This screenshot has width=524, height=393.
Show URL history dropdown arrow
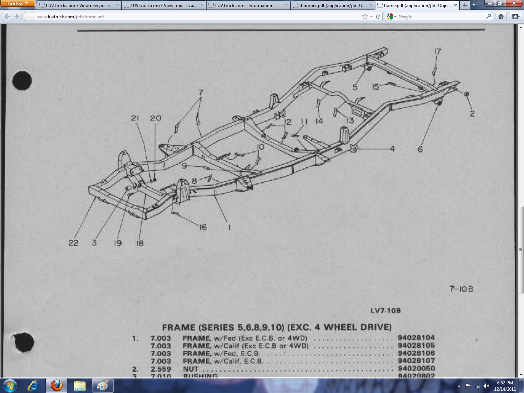click(x=371, y=16)
